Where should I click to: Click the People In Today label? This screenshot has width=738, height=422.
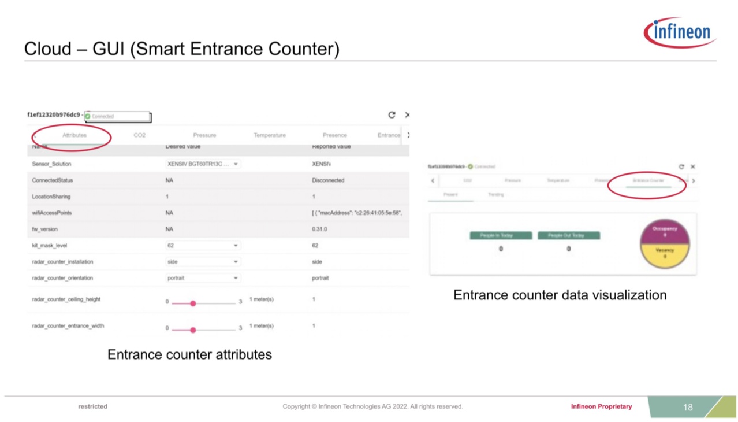point(501,235)
